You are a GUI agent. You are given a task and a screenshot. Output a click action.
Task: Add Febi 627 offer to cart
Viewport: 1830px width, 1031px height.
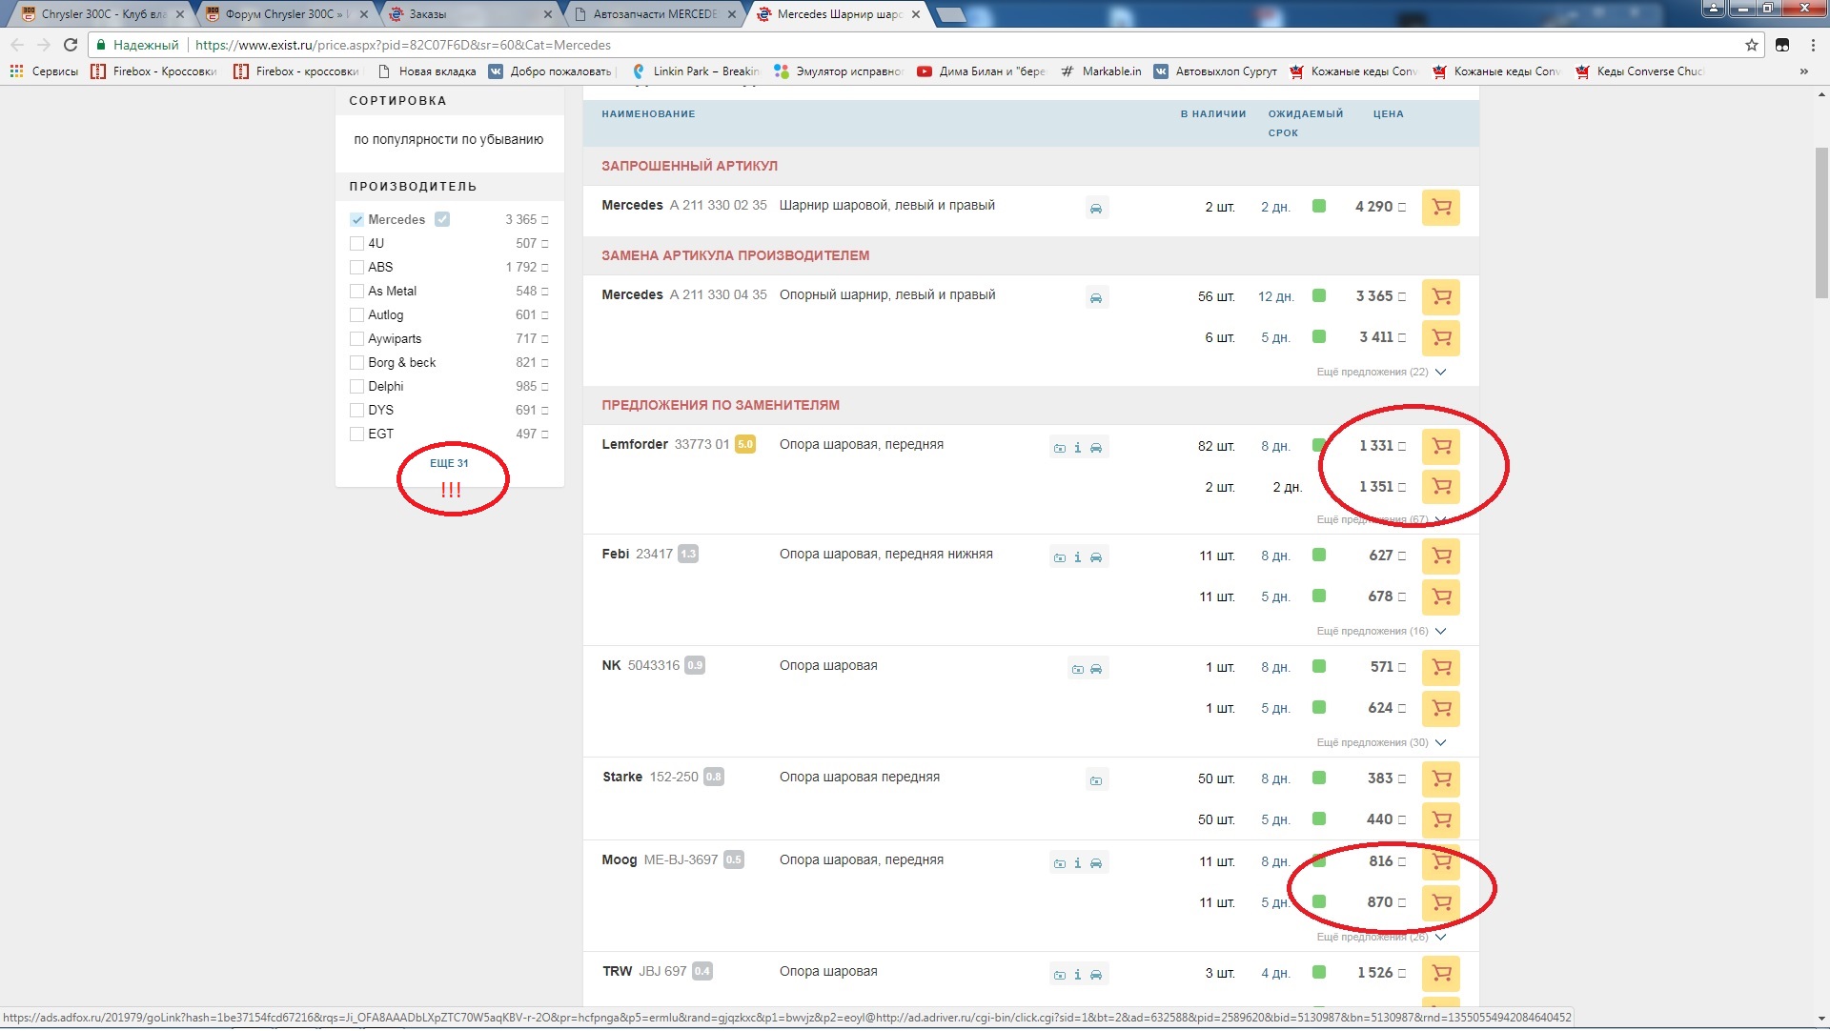pos(1440,556)
